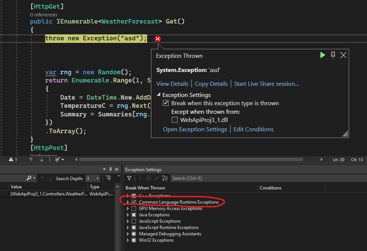The image size is (367, 251).
Task: Go to next issue with down arrow
Action: click(x=42, y=160)
